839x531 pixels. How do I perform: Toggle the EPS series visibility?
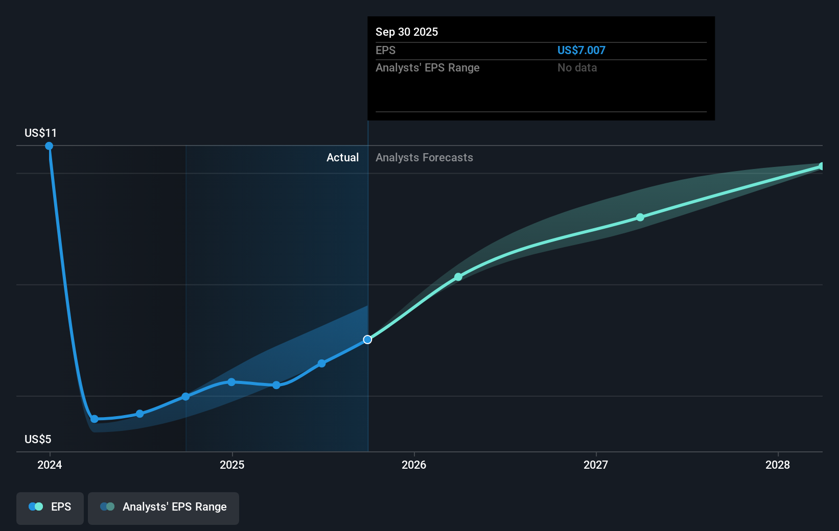pos(50,508)
